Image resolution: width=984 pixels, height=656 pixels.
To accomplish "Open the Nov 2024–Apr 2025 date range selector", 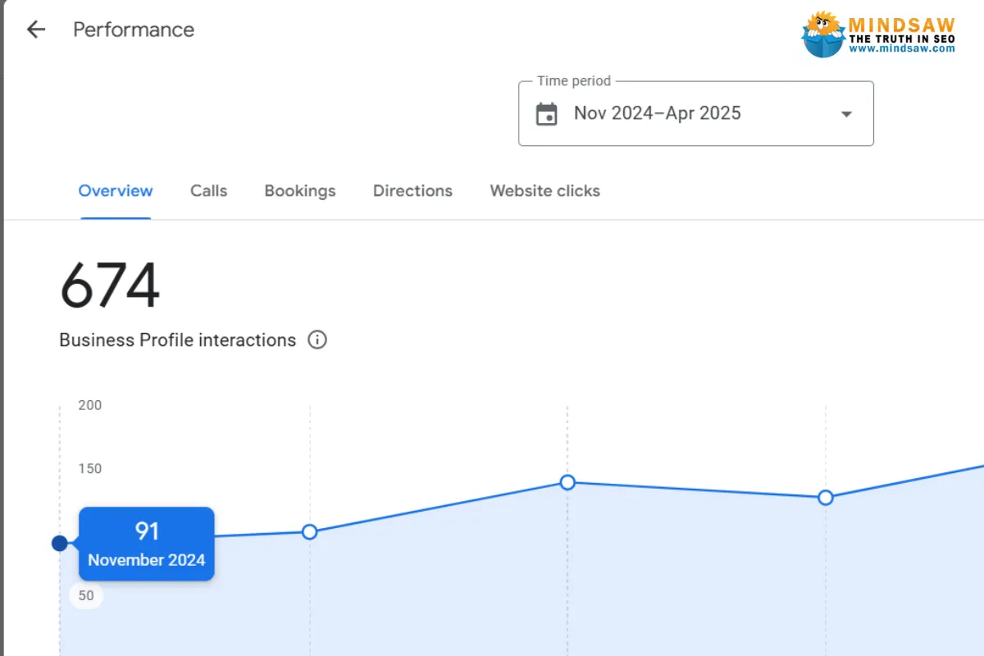I will pos(657,113).
